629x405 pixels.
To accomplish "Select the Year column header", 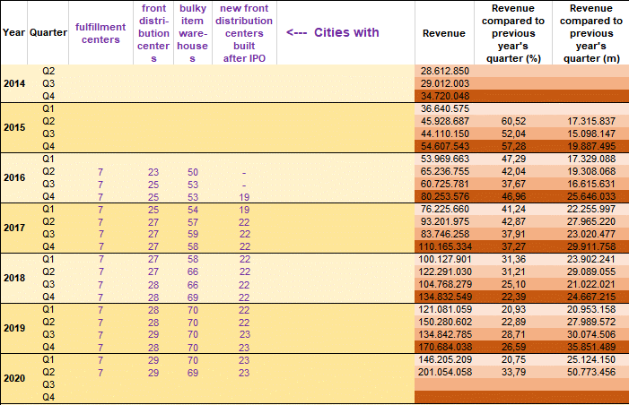I will 13,32.
